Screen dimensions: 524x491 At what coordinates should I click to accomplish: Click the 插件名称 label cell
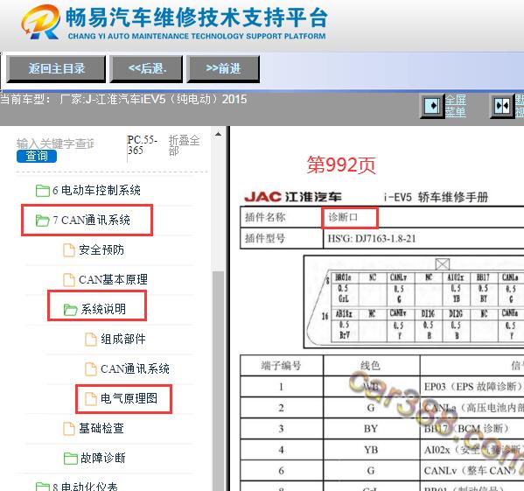(282, 218)
